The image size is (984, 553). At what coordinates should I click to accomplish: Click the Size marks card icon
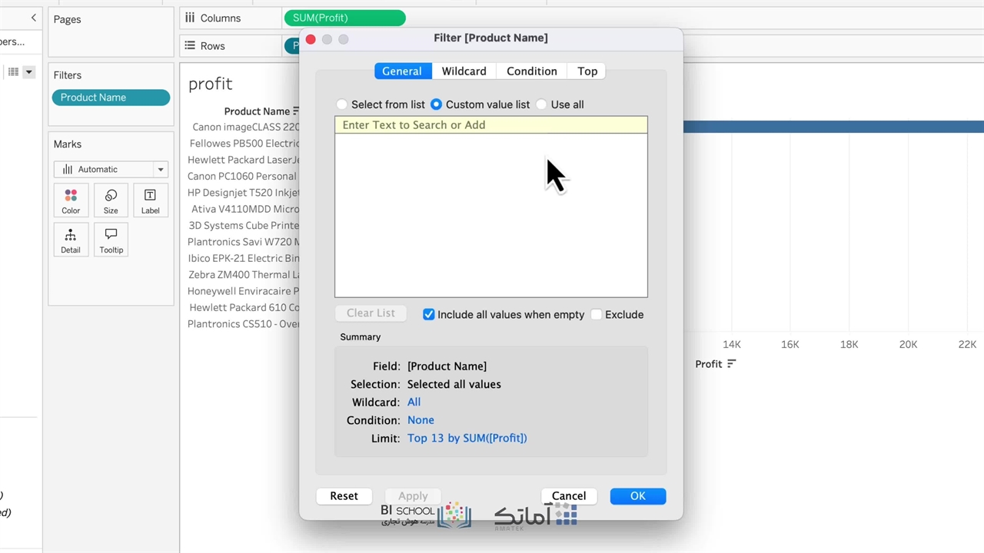pyautogui.click(x=111, y=200)
